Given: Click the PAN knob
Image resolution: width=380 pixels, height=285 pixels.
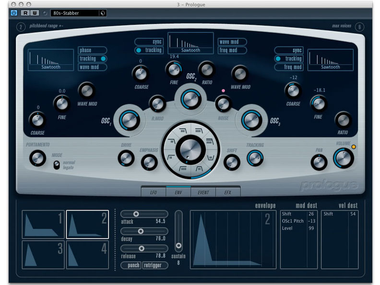Looking at the screenshot, I should coord(319,162).
